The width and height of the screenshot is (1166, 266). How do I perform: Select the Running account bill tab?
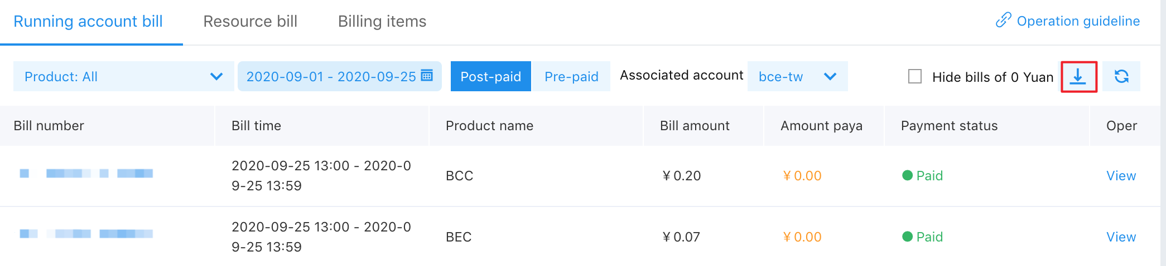[88, 21]
